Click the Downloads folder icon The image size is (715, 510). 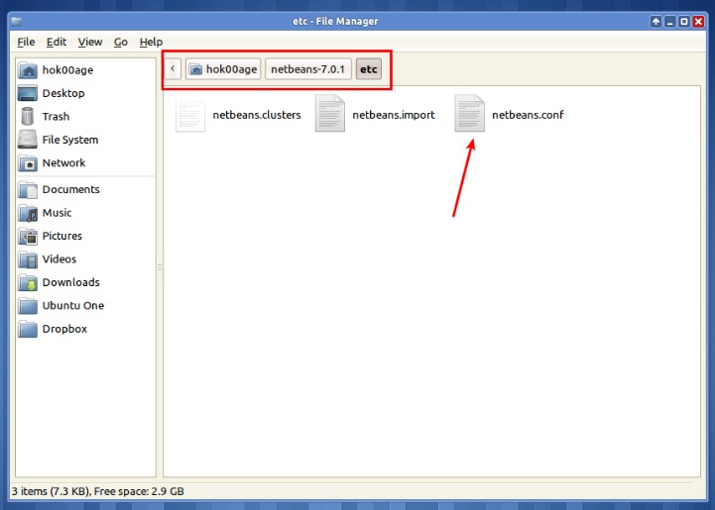(x=28, y=282)
